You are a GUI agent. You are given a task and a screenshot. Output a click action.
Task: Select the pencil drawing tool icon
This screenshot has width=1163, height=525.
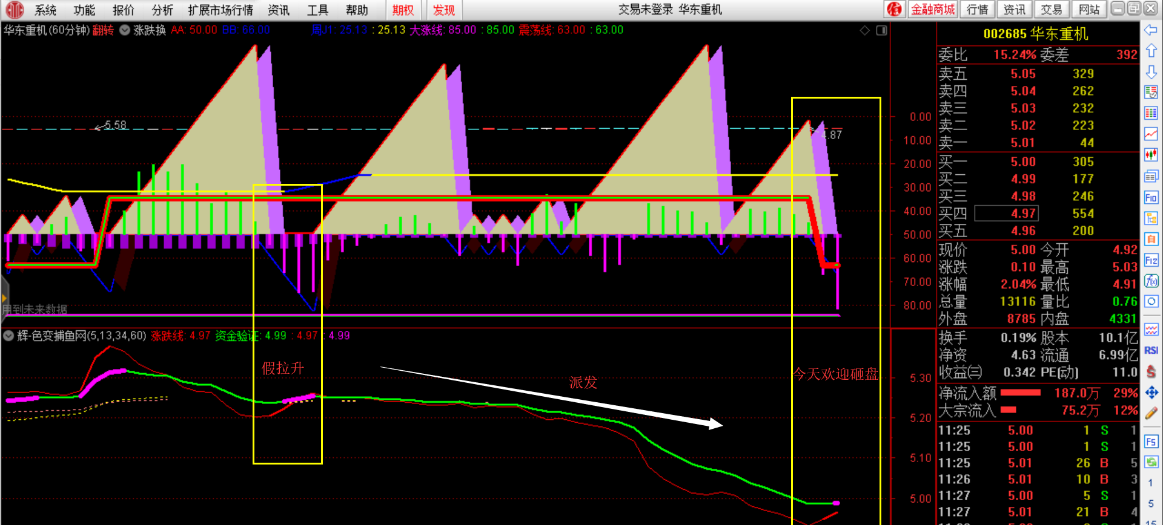(1151, 413)
